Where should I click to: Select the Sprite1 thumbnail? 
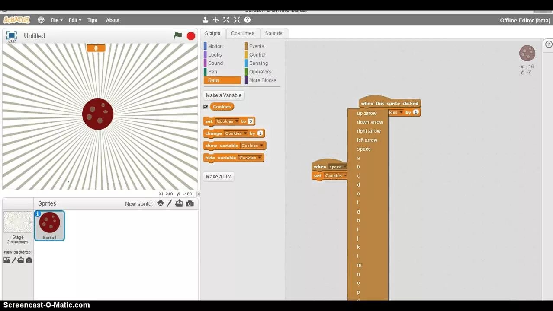tap(49, 225)
